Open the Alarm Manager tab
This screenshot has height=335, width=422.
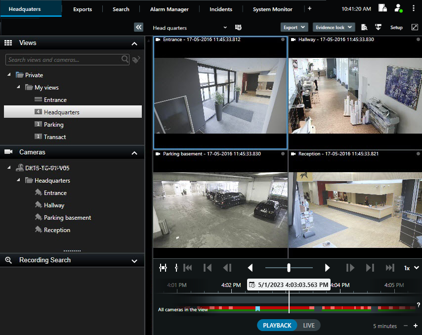tap(169, 9)
